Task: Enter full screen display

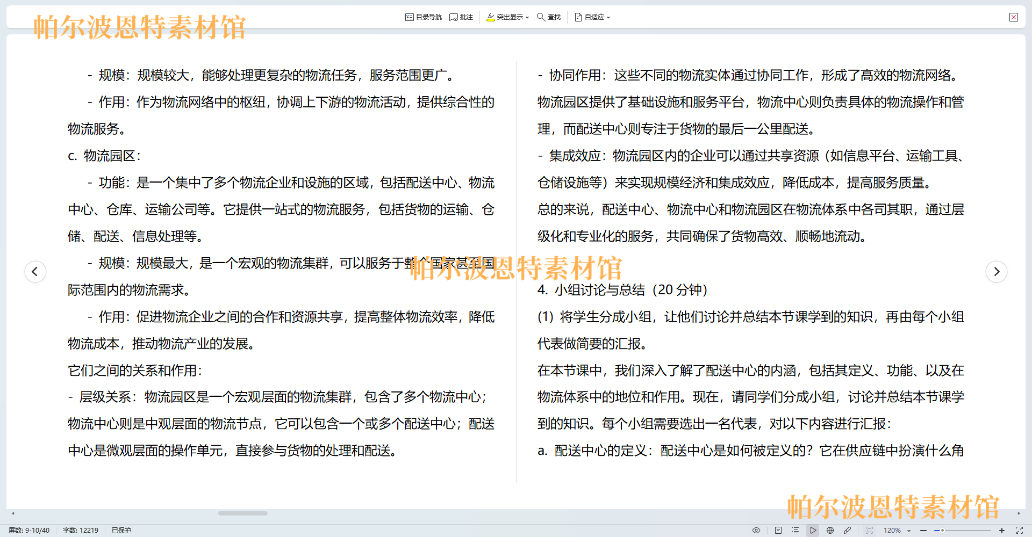Action: [x=1019, y=530]
